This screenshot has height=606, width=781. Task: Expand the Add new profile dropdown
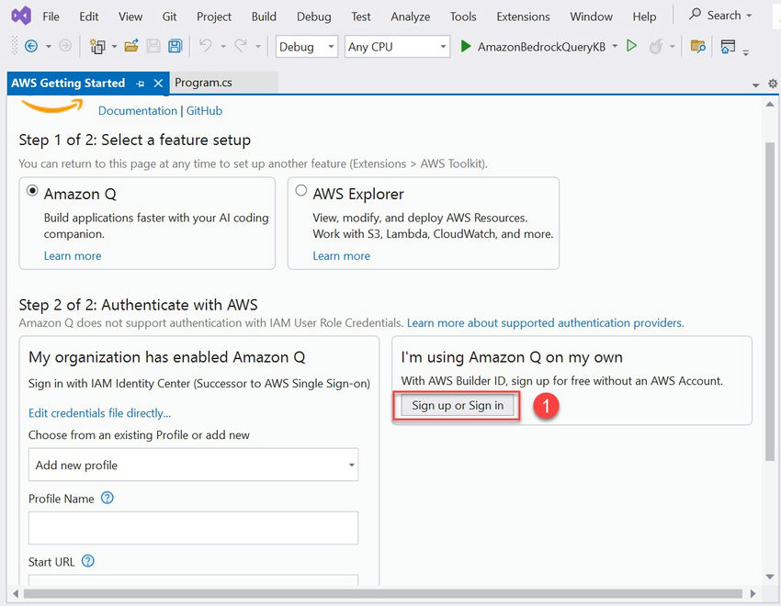(193, 466)
